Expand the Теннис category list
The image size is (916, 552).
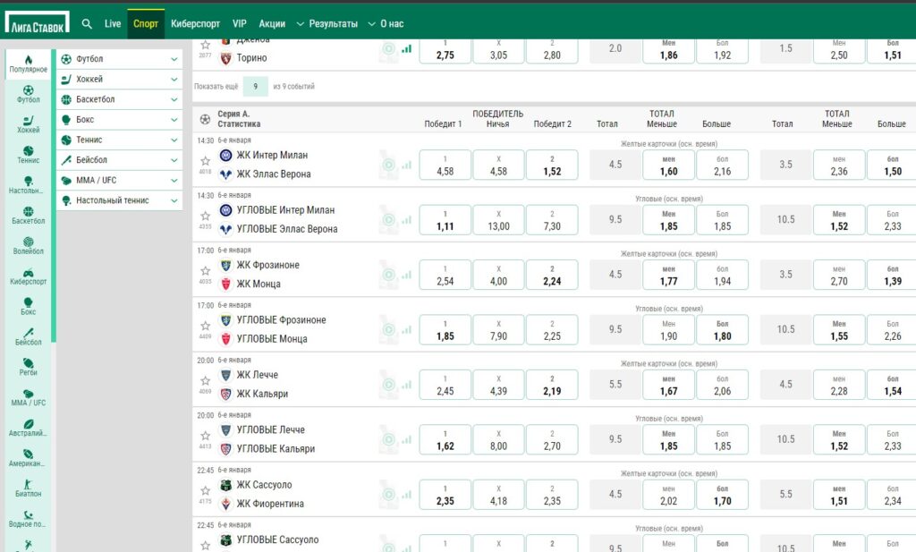pyautogui.click(x=174, y=140)
